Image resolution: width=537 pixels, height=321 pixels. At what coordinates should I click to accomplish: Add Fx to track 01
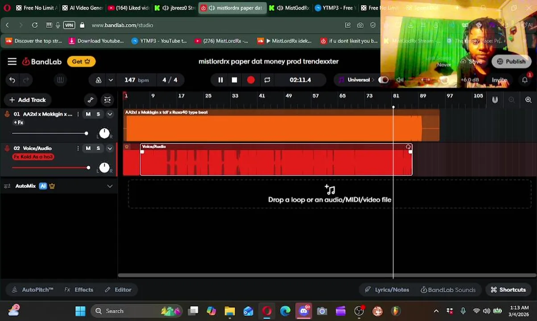pyautogui.click(x=18, y=122)
